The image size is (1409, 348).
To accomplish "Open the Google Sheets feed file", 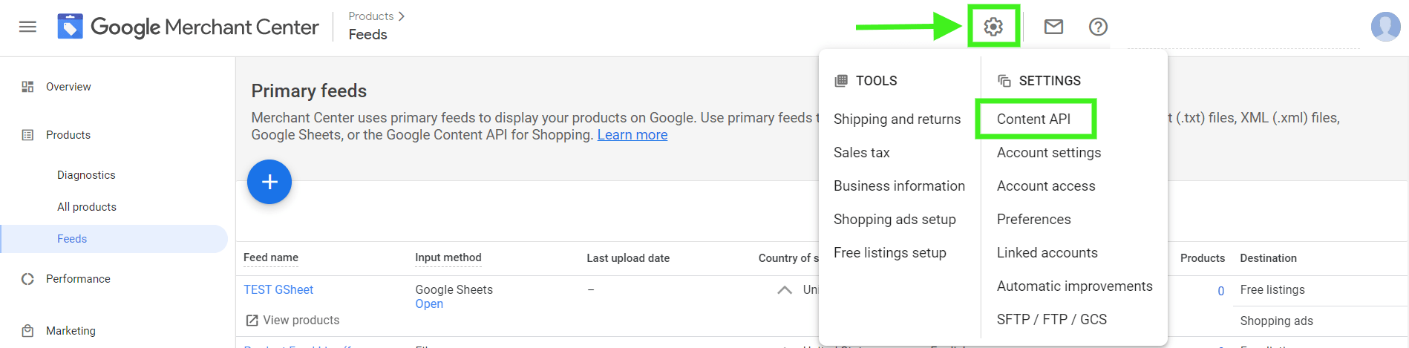I will click(x=429, y=304).
